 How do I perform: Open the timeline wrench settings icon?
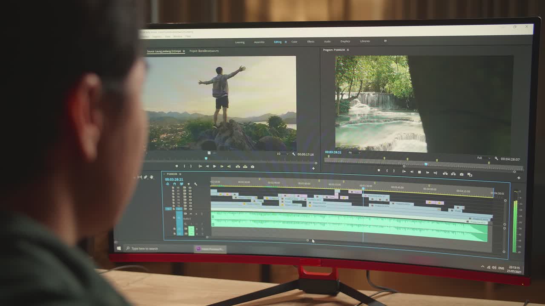195,184
